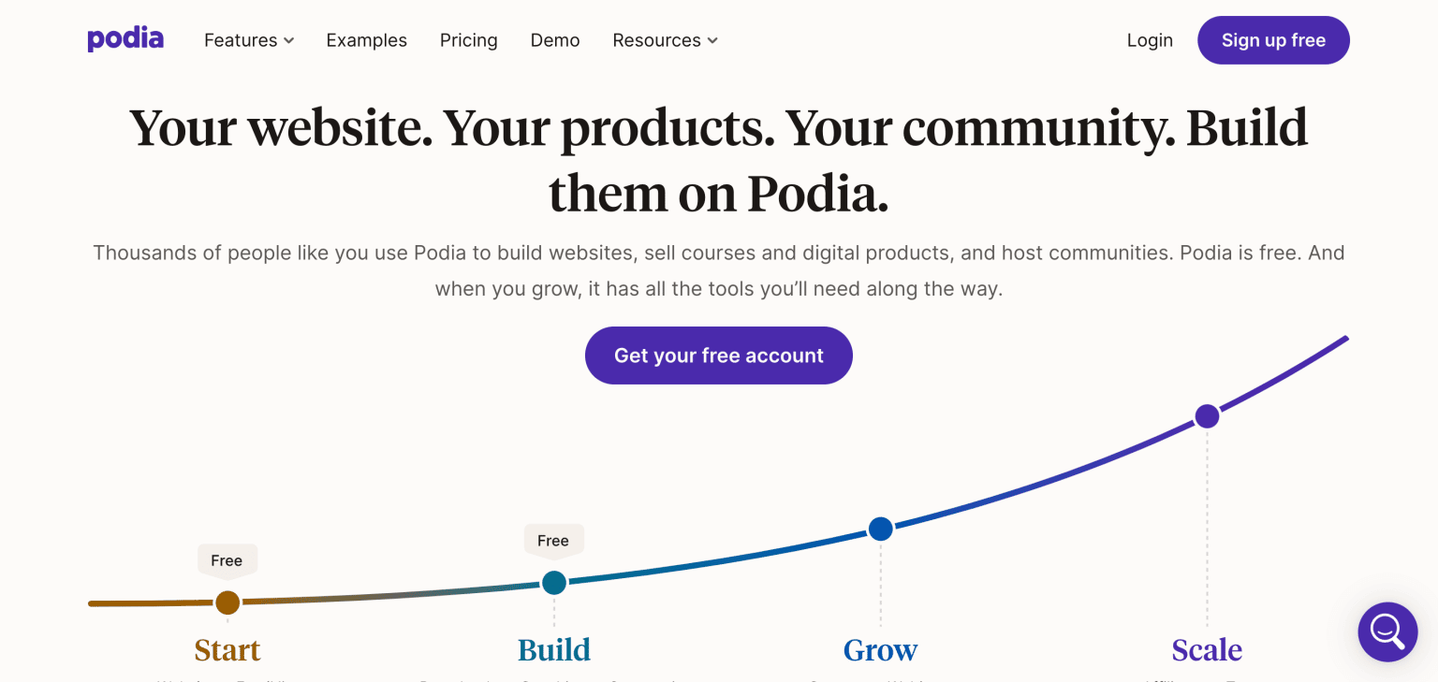Select the Scale stage label
Image resolution: width=1438 pixels, height=682 pixels.
coord(1207,649)
